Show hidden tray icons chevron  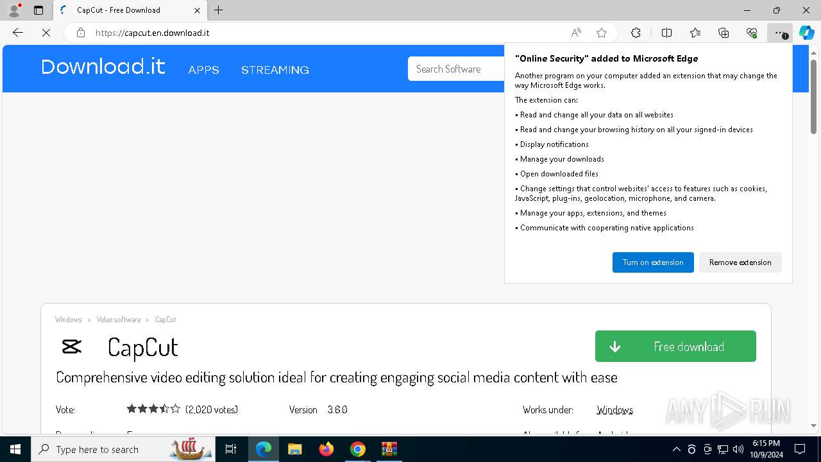pos(676,449)
